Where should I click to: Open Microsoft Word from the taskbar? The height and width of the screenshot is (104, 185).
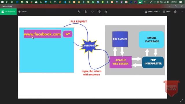[98, 2]
